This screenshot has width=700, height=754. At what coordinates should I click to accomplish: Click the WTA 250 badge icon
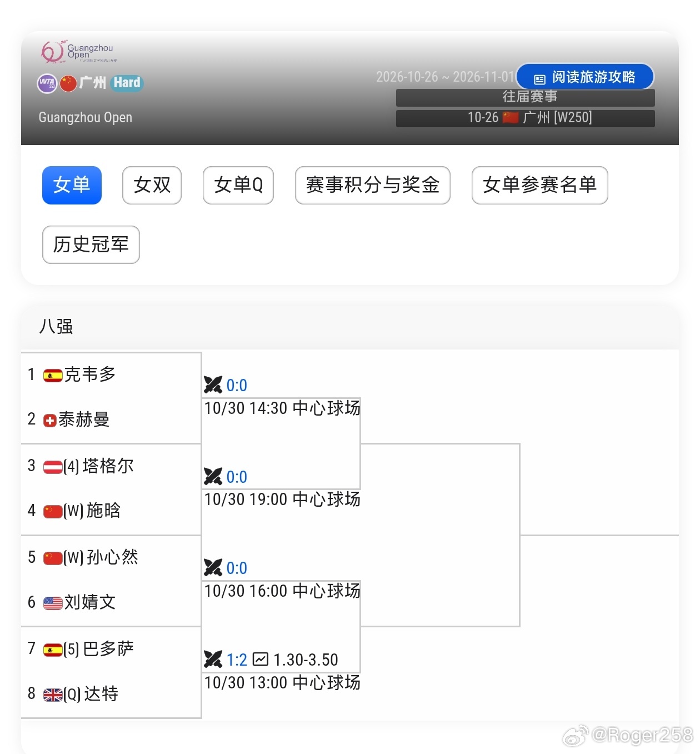pos(47,83)
